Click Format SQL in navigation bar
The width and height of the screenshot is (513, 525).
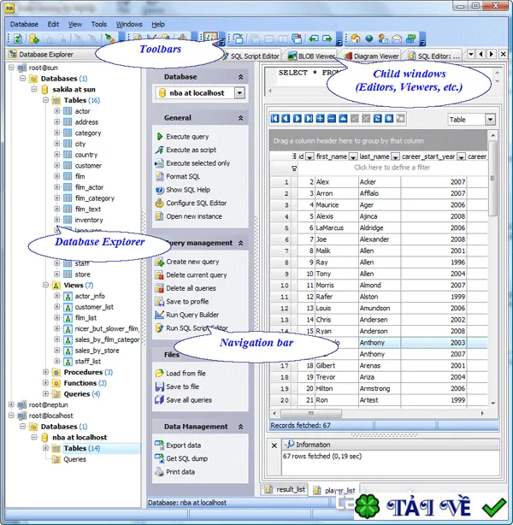(183, 176)
